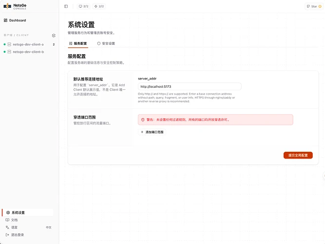Click the Dashboard grid icon

tap(5, 20)
